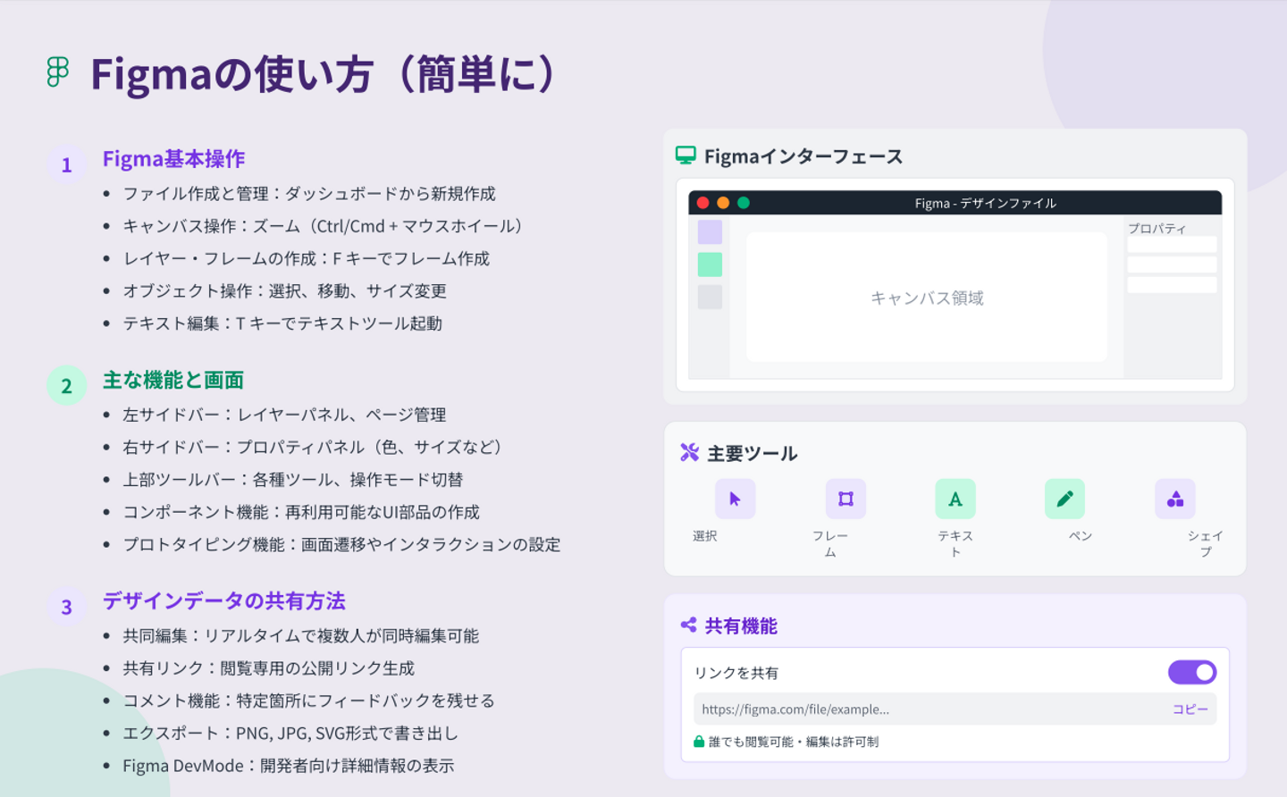Click the green square in mockup sidebar
This screenshot has height=797, width=1287.
[x=710, y=264]
